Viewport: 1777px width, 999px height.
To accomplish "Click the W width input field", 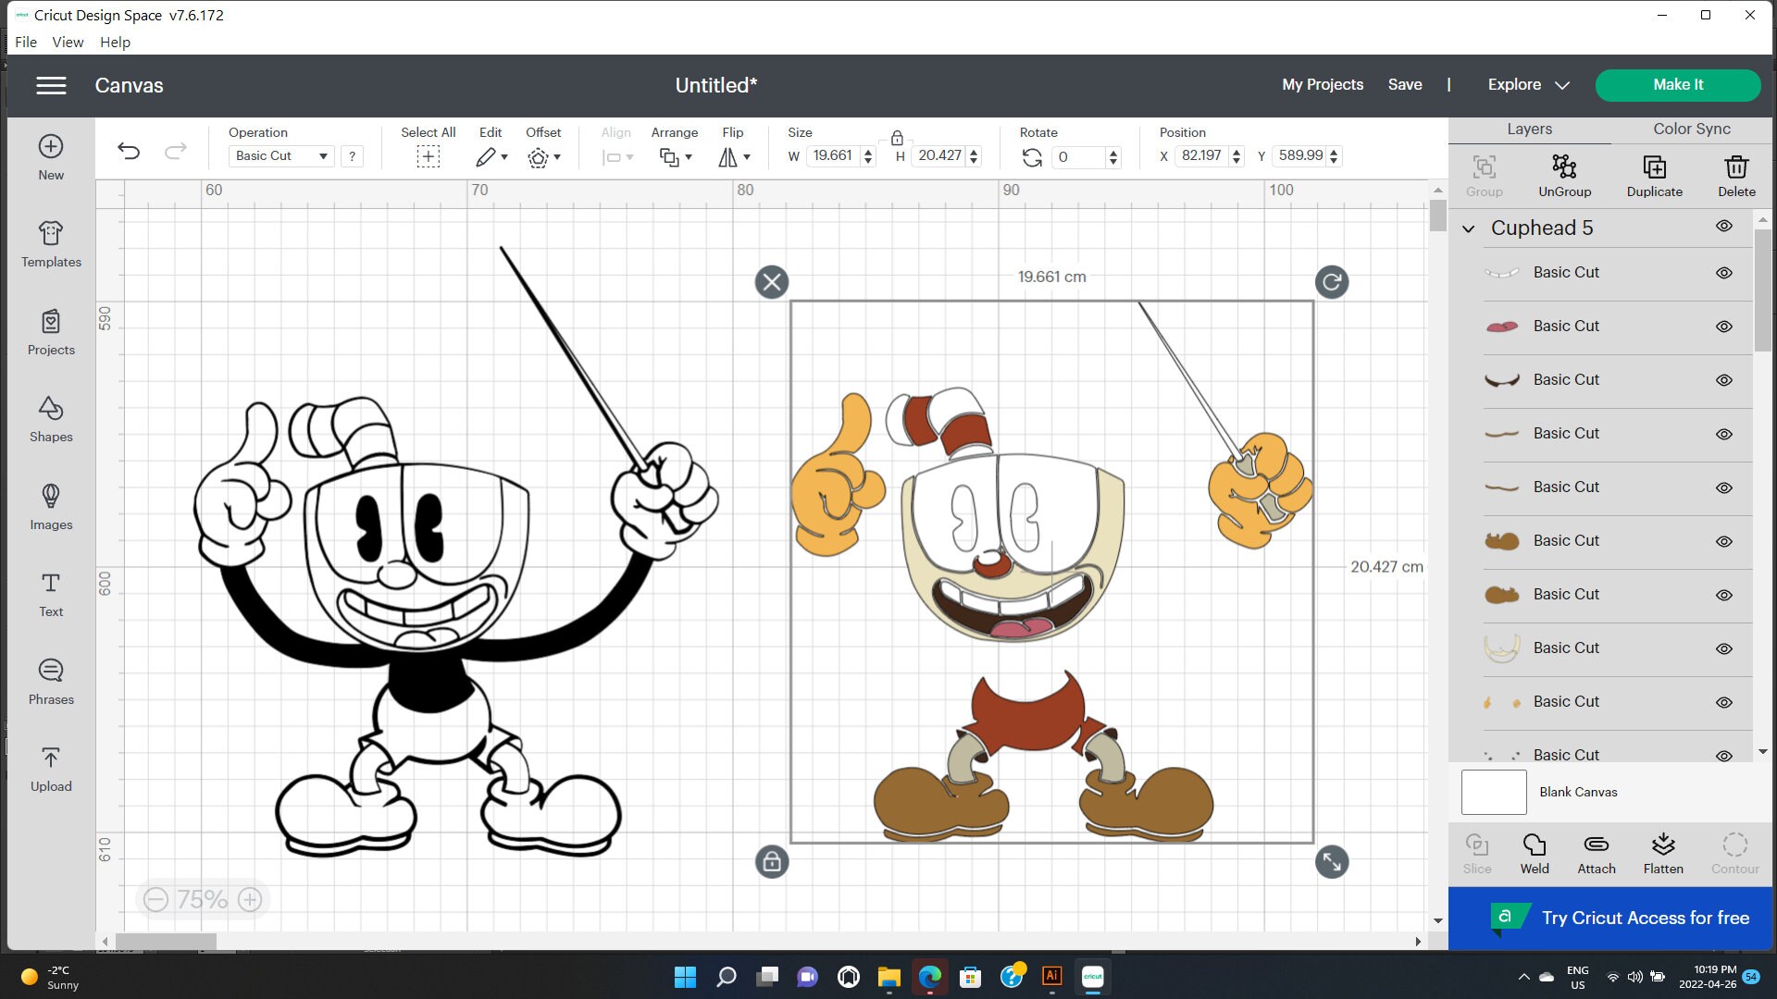I will [832, 154].
